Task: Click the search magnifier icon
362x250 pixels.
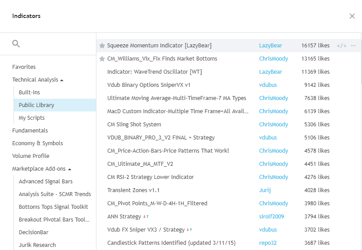Action: 16,43
